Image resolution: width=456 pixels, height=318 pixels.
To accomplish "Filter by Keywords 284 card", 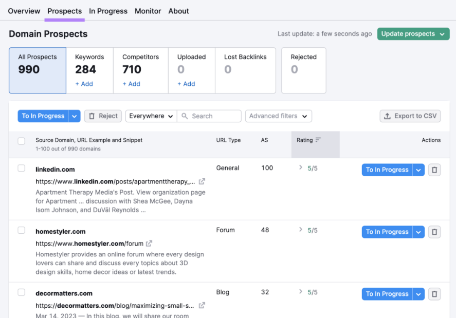I will pyautogui.click(x=89, y=70).
